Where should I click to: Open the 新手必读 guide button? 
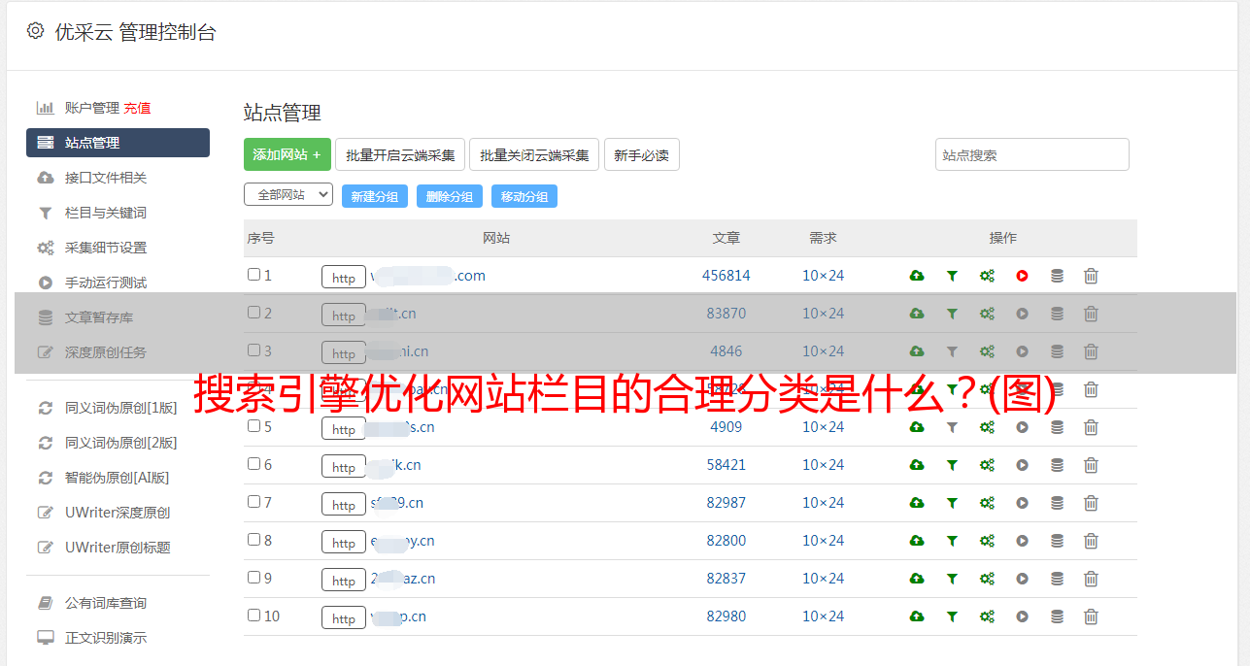(x=641, y=154)
